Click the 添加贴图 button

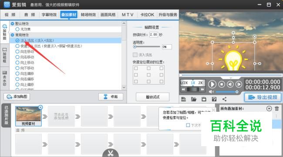coord(17,97)
